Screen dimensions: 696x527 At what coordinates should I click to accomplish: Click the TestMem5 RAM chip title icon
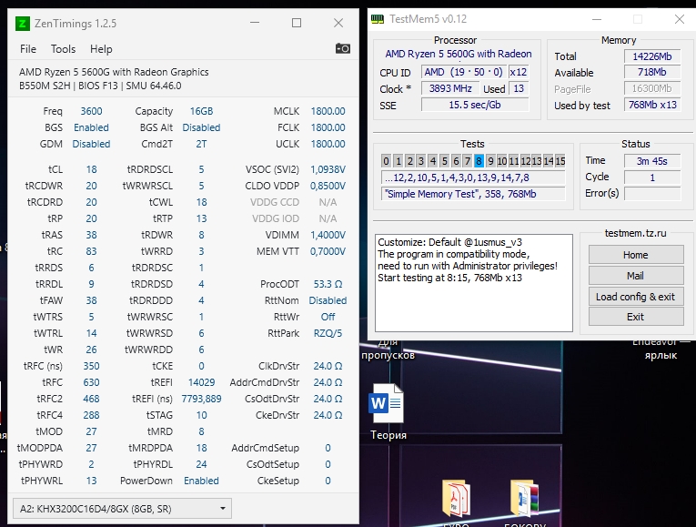pyautogui.click(x=378, y=19)
